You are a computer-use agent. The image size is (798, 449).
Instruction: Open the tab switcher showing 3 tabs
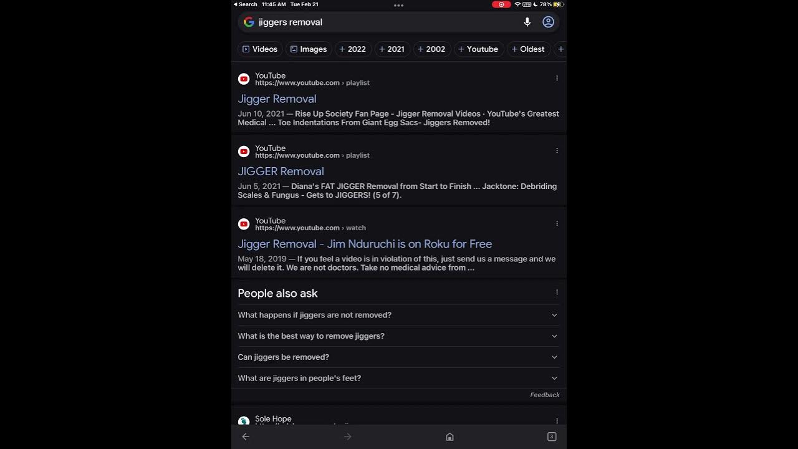click(x=552, y=437)
